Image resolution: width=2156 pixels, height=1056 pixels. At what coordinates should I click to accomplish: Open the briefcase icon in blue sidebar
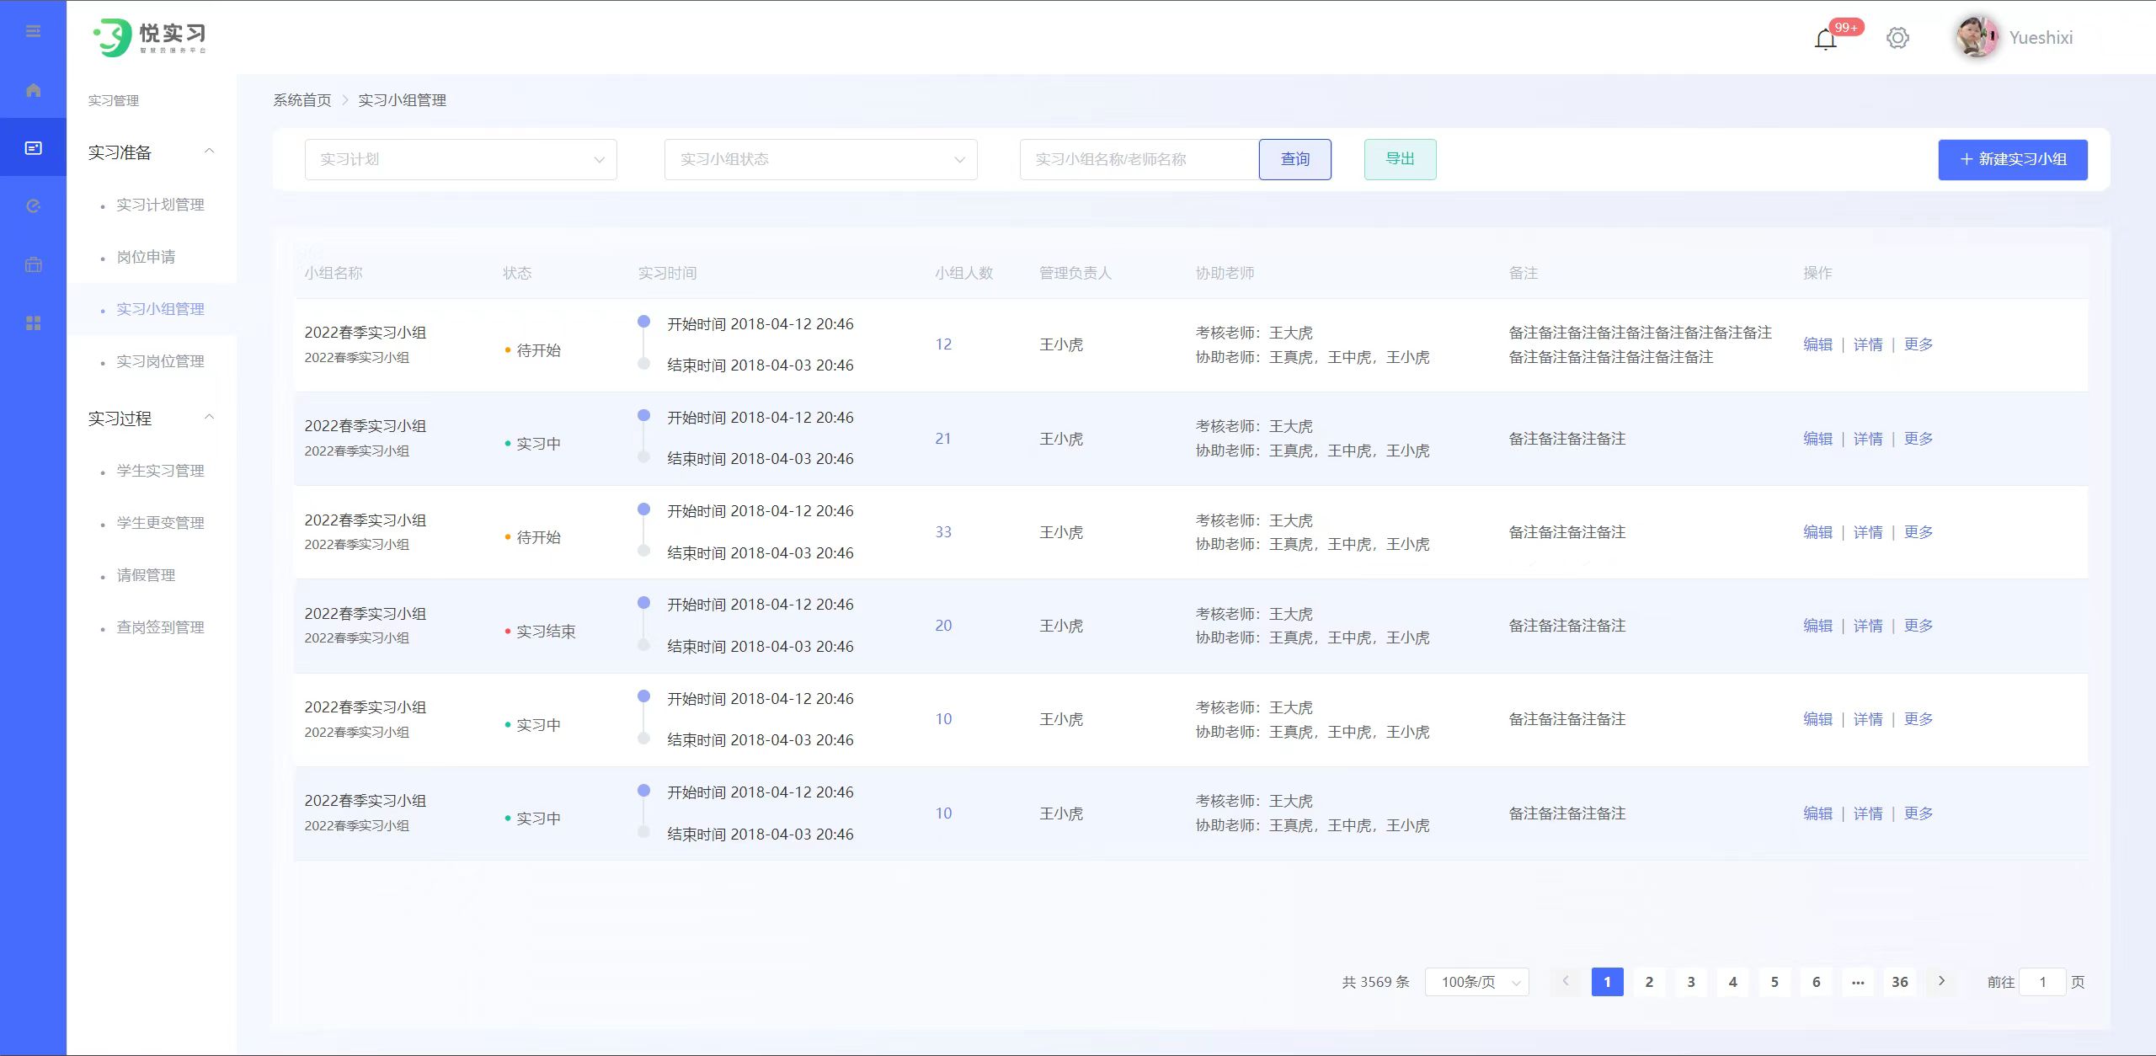(33, 264)
